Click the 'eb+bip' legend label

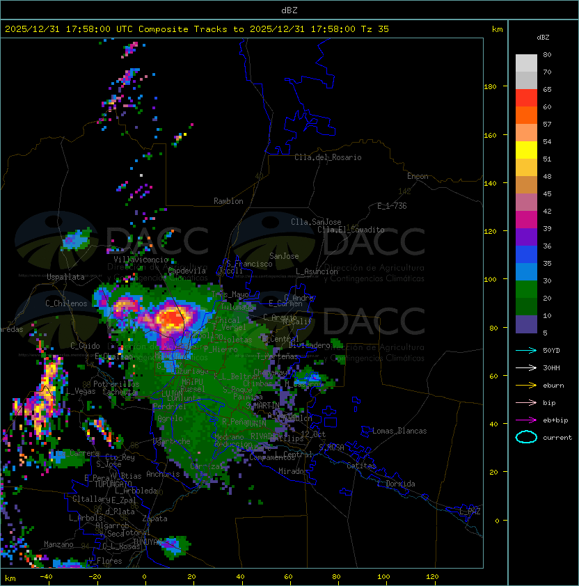(x=555, y=420)
